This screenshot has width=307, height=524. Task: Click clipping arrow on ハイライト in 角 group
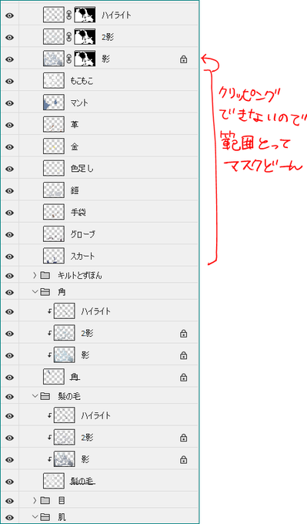coord(49,311)
